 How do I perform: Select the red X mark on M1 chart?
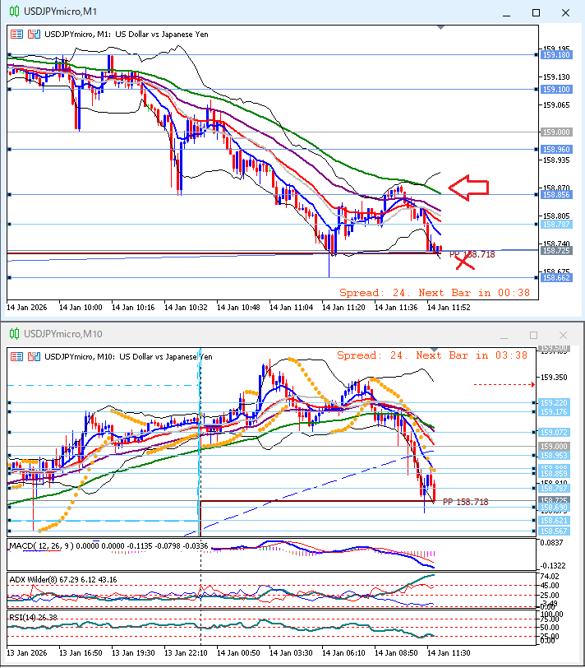click(x=465, y=262)
